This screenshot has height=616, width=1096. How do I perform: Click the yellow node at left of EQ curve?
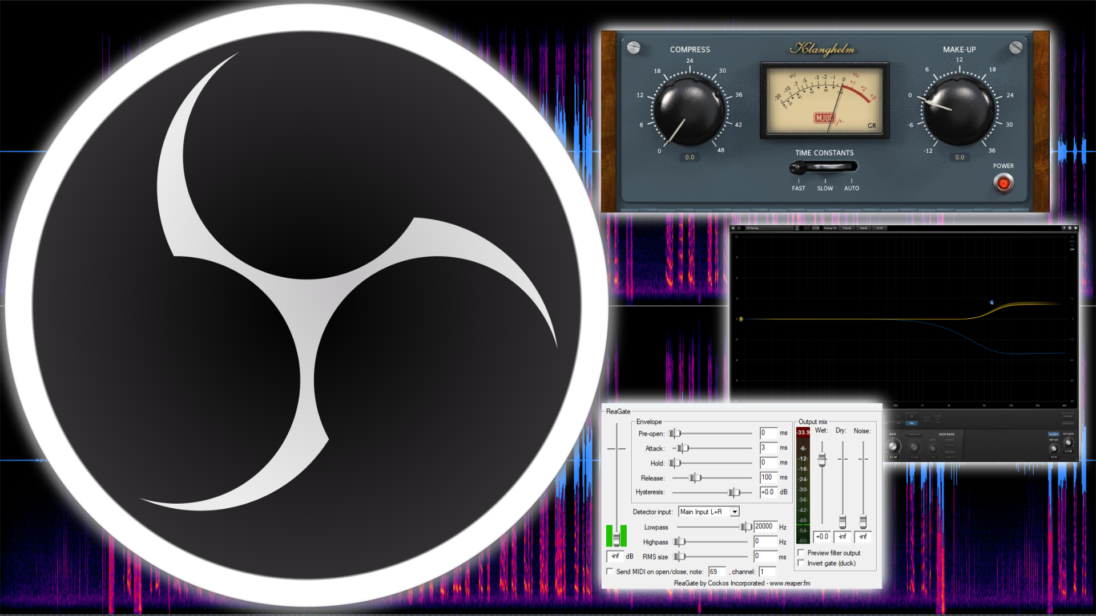click(740, 319)
